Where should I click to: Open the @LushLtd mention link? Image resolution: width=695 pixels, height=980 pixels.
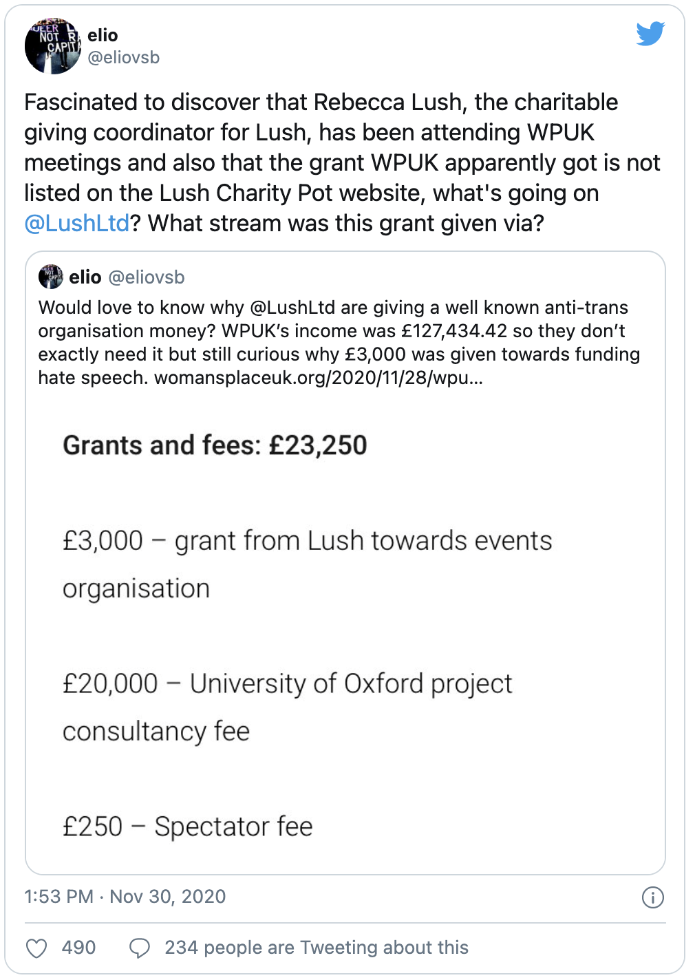77,223
